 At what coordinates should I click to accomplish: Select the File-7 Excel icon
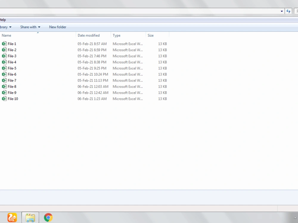click(x=4, y=80)
